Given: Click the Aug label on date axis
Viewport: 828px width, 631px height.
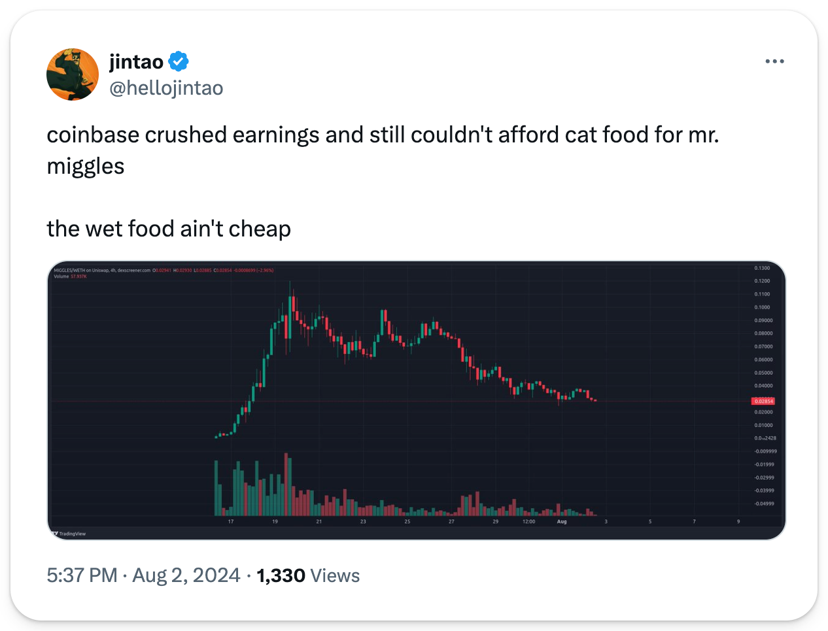Looking at the screenshot, I should (561, 521).
